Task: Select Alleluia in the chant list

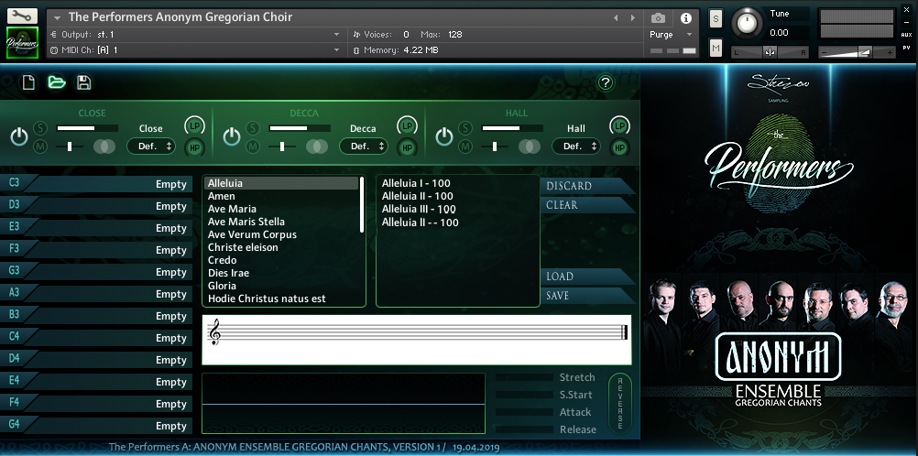Action: (281, 183)
